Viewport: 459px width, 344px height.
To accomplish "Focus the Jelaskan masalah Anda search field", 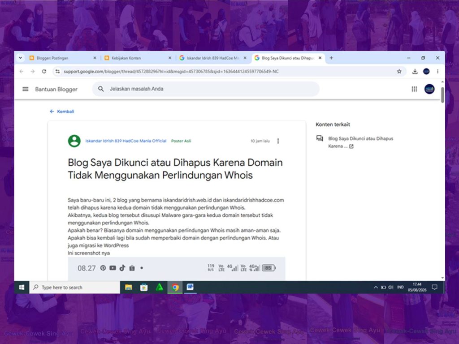I will pos(206,89).
